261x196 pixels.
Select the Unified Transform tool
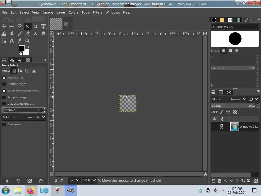coord(43,26)
